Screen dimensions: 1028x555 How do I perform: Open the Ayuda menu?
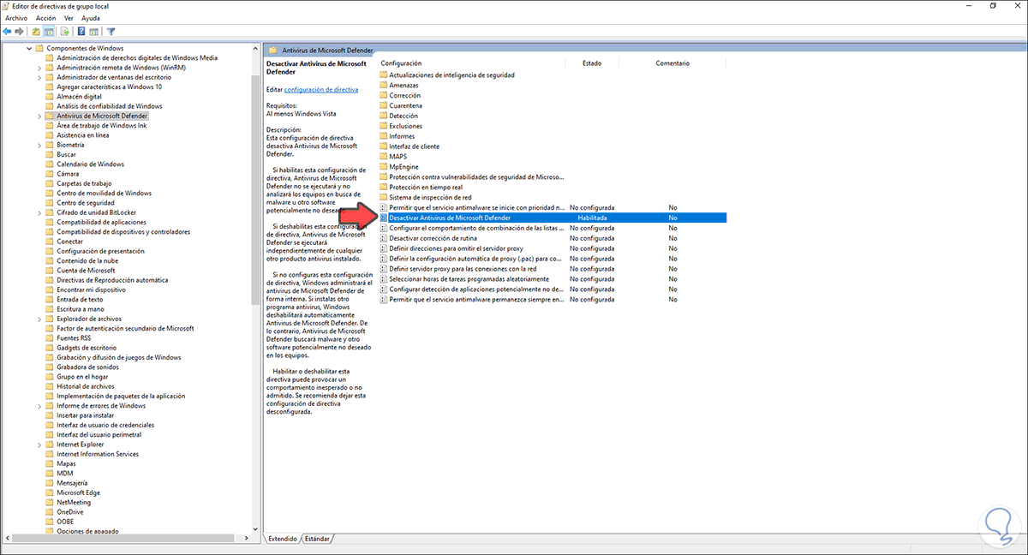pos(90,18)
